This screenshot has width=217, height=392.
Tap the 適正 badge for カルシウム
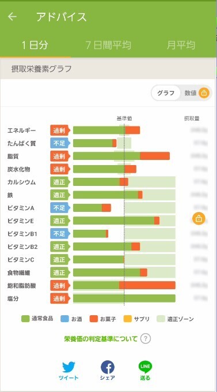tap(60, 182)
